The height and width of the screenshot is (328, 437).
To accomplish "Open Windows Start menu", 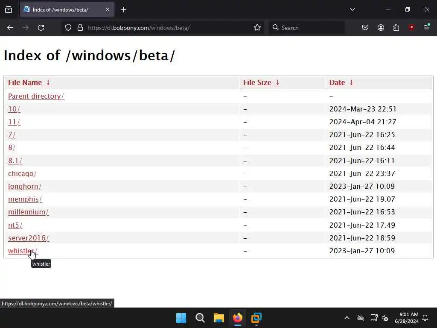I will click(x=181, y=318).
